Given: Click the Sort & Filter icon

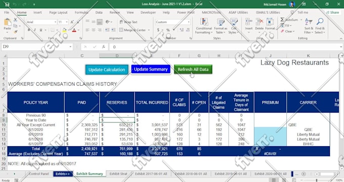Looking at the screenshot, I should coord(309,22).
